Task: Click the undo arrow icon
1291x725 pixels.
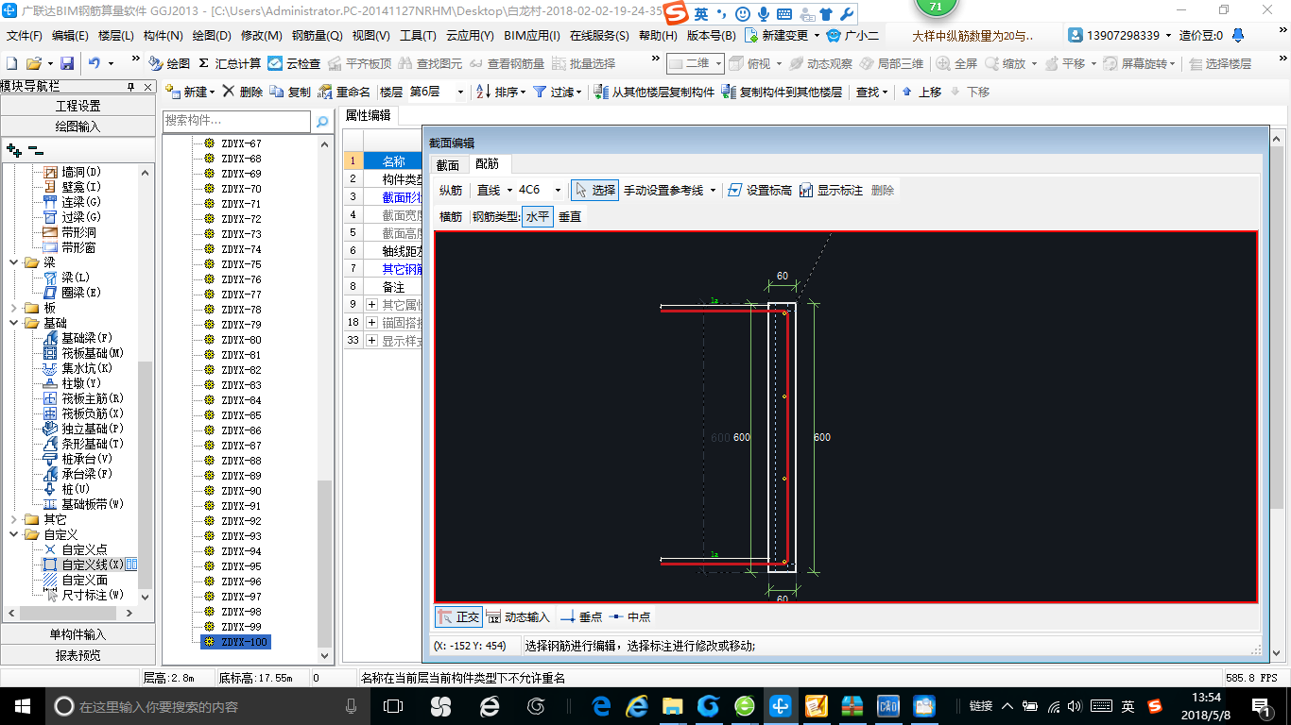Action: tap(95, 63)
